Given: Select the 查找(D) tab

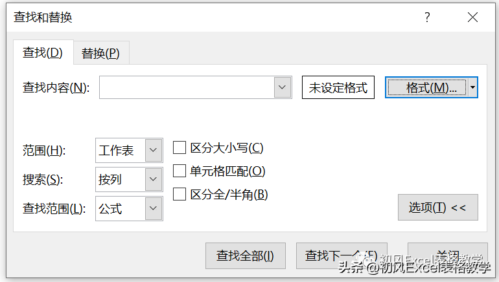Looking at the screenshot, I should point(43,52).
